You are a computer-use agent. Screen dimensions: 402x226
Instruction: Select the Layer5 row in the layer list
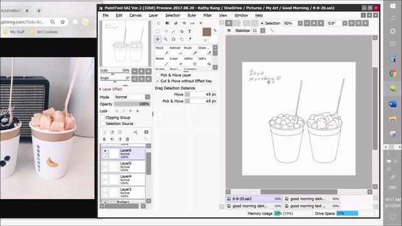[x=123, y=166]
